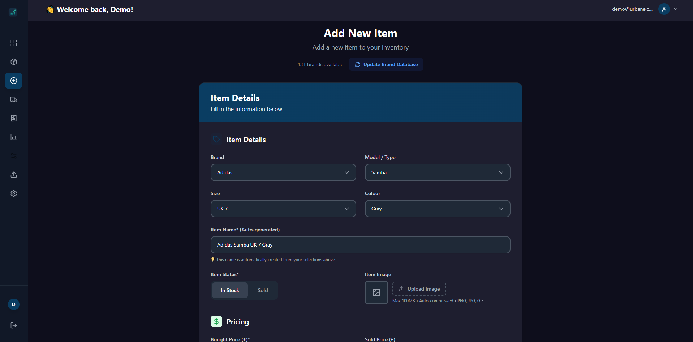Open the Size dropdown showing UK 7
This screenshot has height=342, width=693.
coord(283,209)
